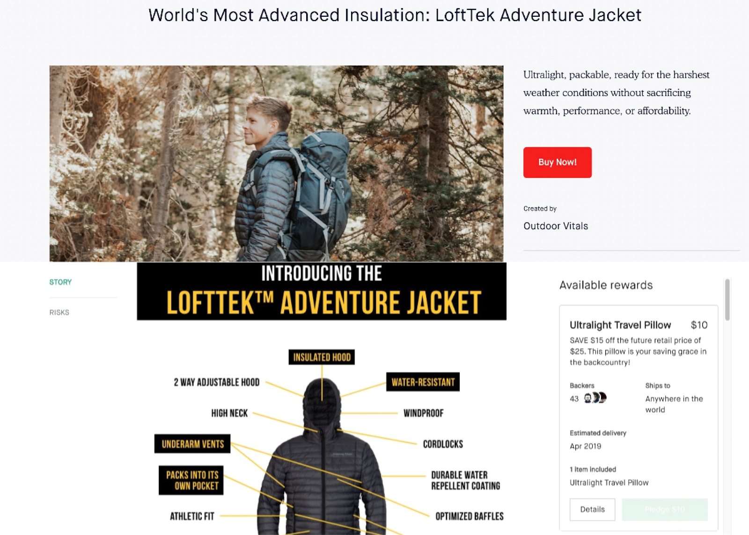The width and height of the screenshot is (749, 535).
Task: Click the page title heading
Action: point(395,15)
